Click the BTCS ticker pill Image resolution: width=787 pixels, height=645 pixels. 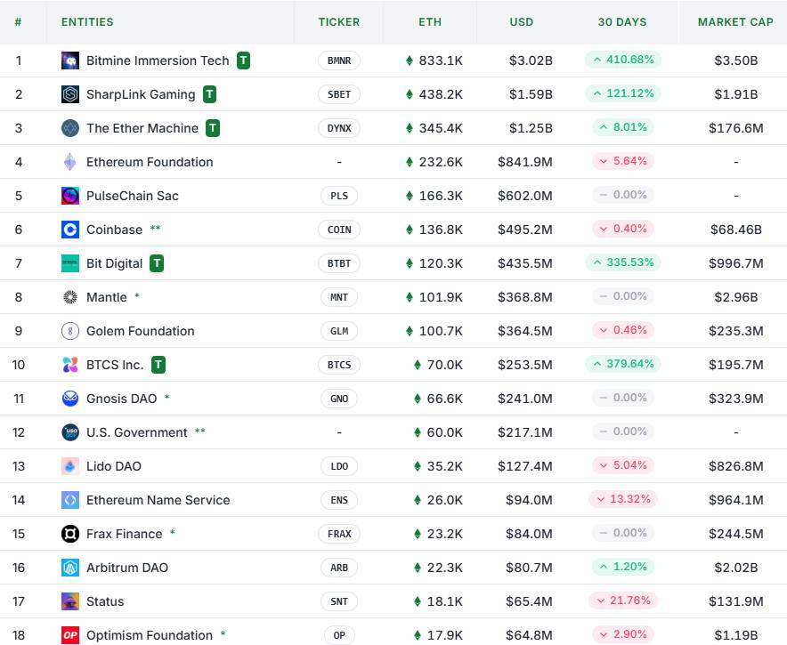(x=339, y=365)
